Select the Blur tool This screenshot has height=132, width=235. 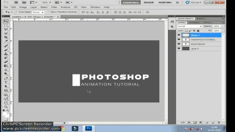click(x=6, y=70)
